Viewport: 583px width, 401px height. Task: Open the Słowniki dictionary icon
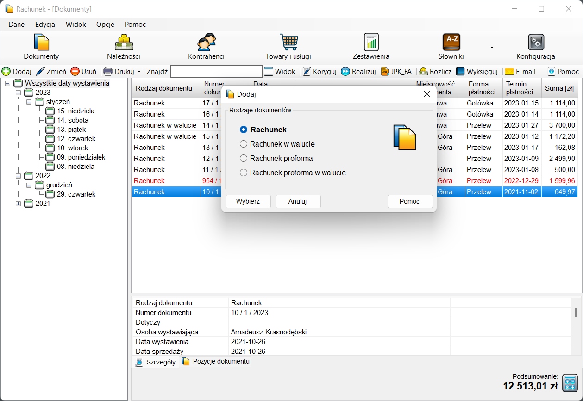[451, 43]
